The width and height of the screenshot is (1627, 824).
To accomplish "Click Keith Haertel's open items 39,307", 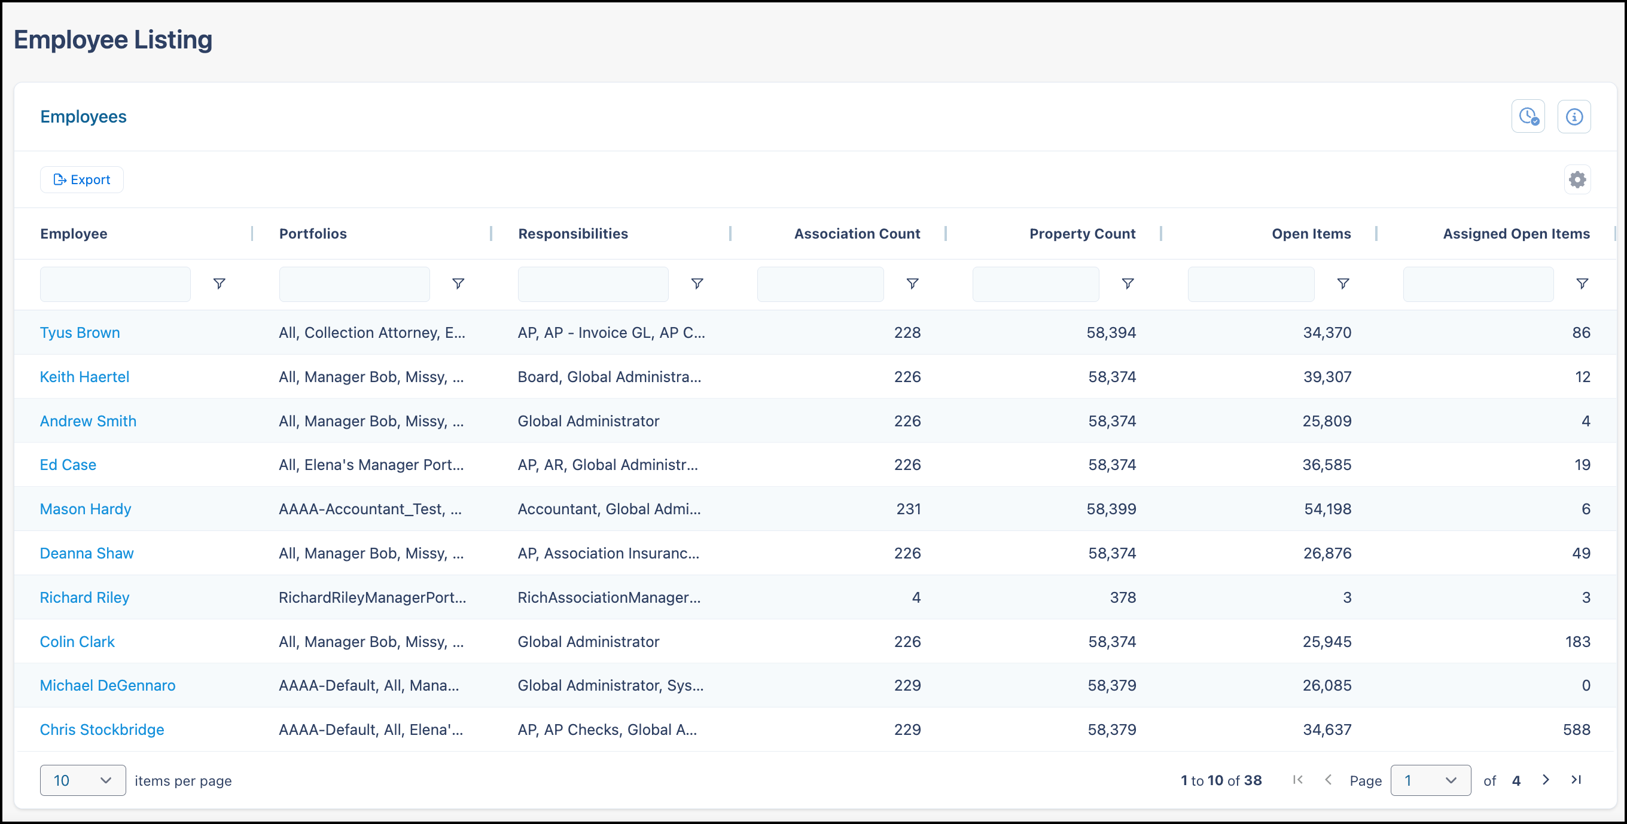I will [1327, 377].
